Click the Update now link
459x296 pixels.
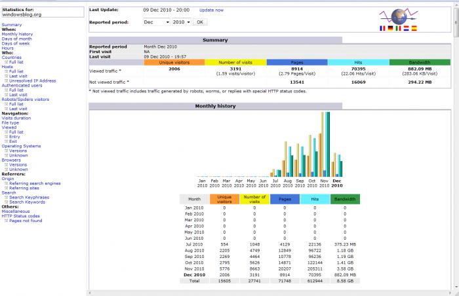click(x=211, y=10)
